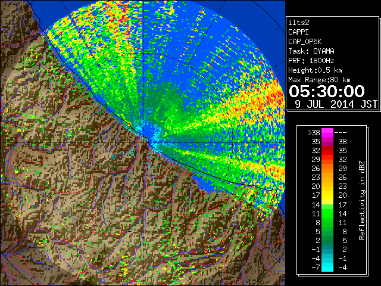Click the '>38' legend label

[x=314, y=132]
